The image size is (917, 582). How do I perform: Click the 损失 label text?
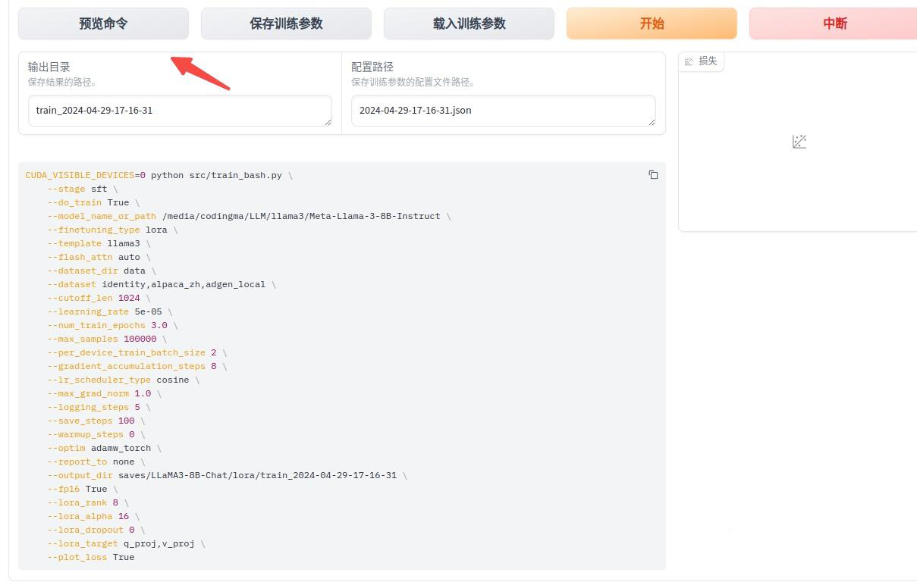(708, 61)
